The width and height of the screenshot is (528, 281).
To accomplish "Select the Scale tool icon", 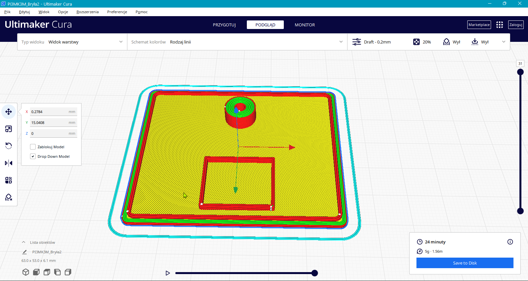I will pos(9,129).
